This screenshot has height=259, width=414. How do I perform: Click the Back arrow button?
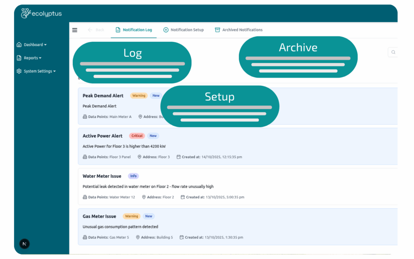point(96,30)
